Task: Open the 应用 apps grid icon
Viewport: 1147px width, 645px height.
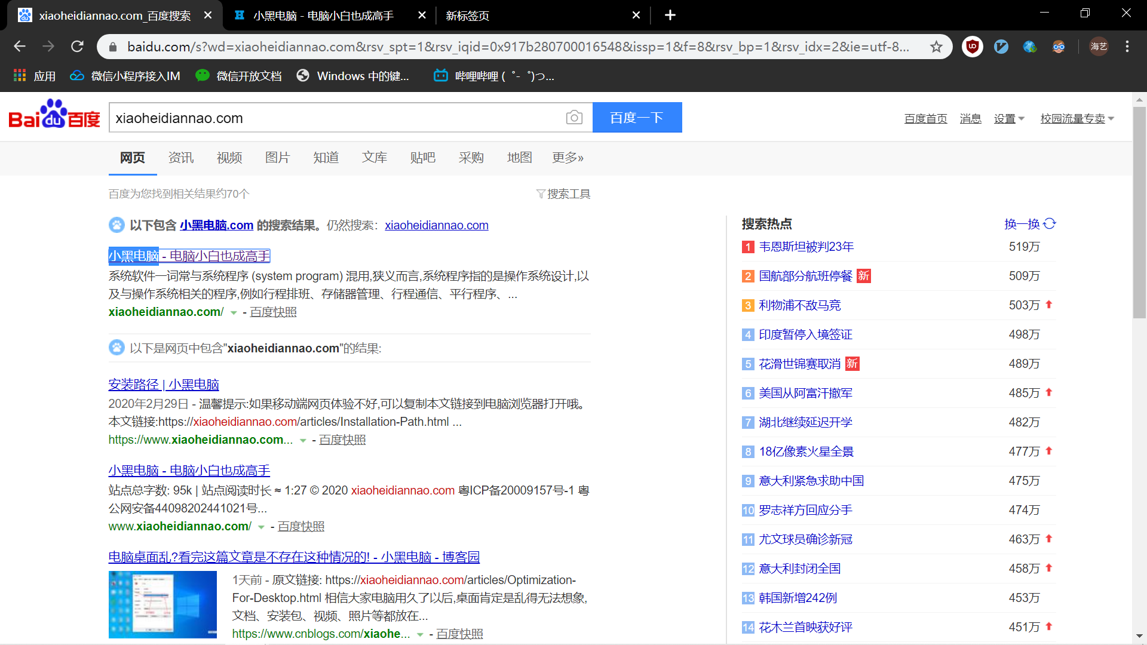Action: coord(20,76)
